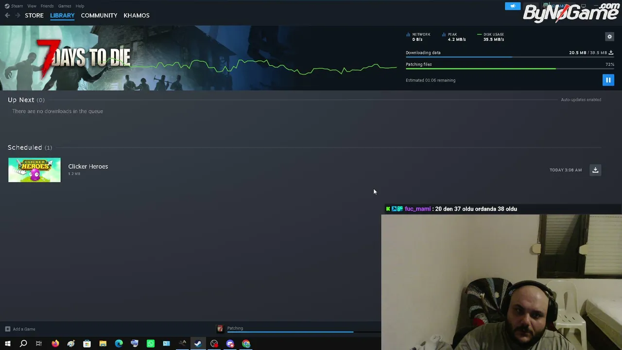Open the blue window taskbar icon after WhatsApp
Image resolution: width=622 pixels, height=350 pixels.
pyautogui.click(x=166, y=344)
